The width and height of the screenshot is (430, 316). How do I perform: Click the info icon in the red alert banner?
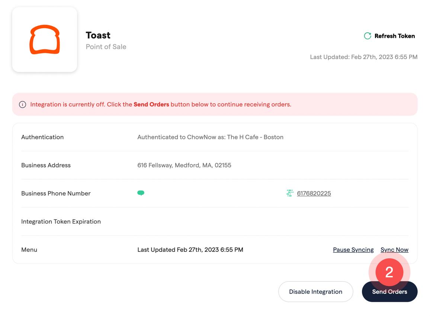23,104
